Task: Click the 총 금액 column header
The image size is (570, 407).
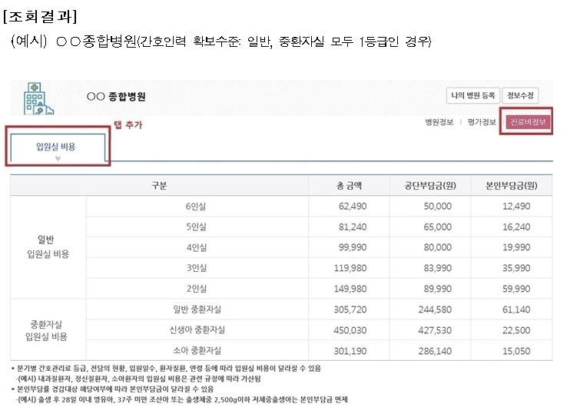Action: [x=349, y=185]
